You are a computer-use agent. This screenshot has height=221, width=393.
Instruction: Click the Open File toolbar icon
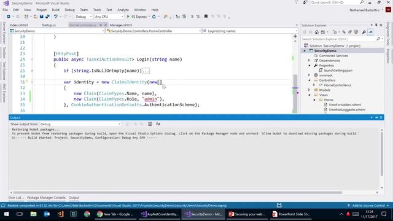tap(36, 17)
